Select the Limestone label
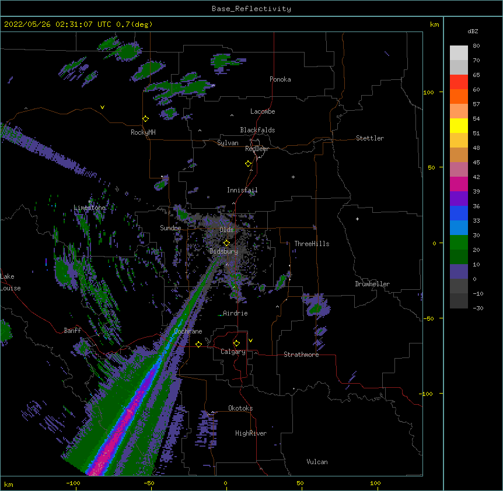 [89, 208]
